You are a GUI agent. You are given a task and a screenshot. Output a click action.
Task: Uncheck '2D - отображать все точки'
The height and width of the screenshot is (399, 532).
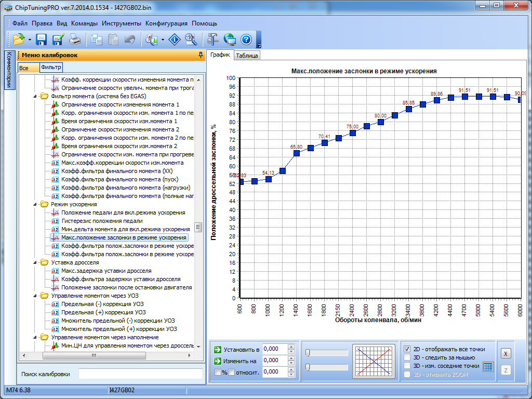point(407,349)
